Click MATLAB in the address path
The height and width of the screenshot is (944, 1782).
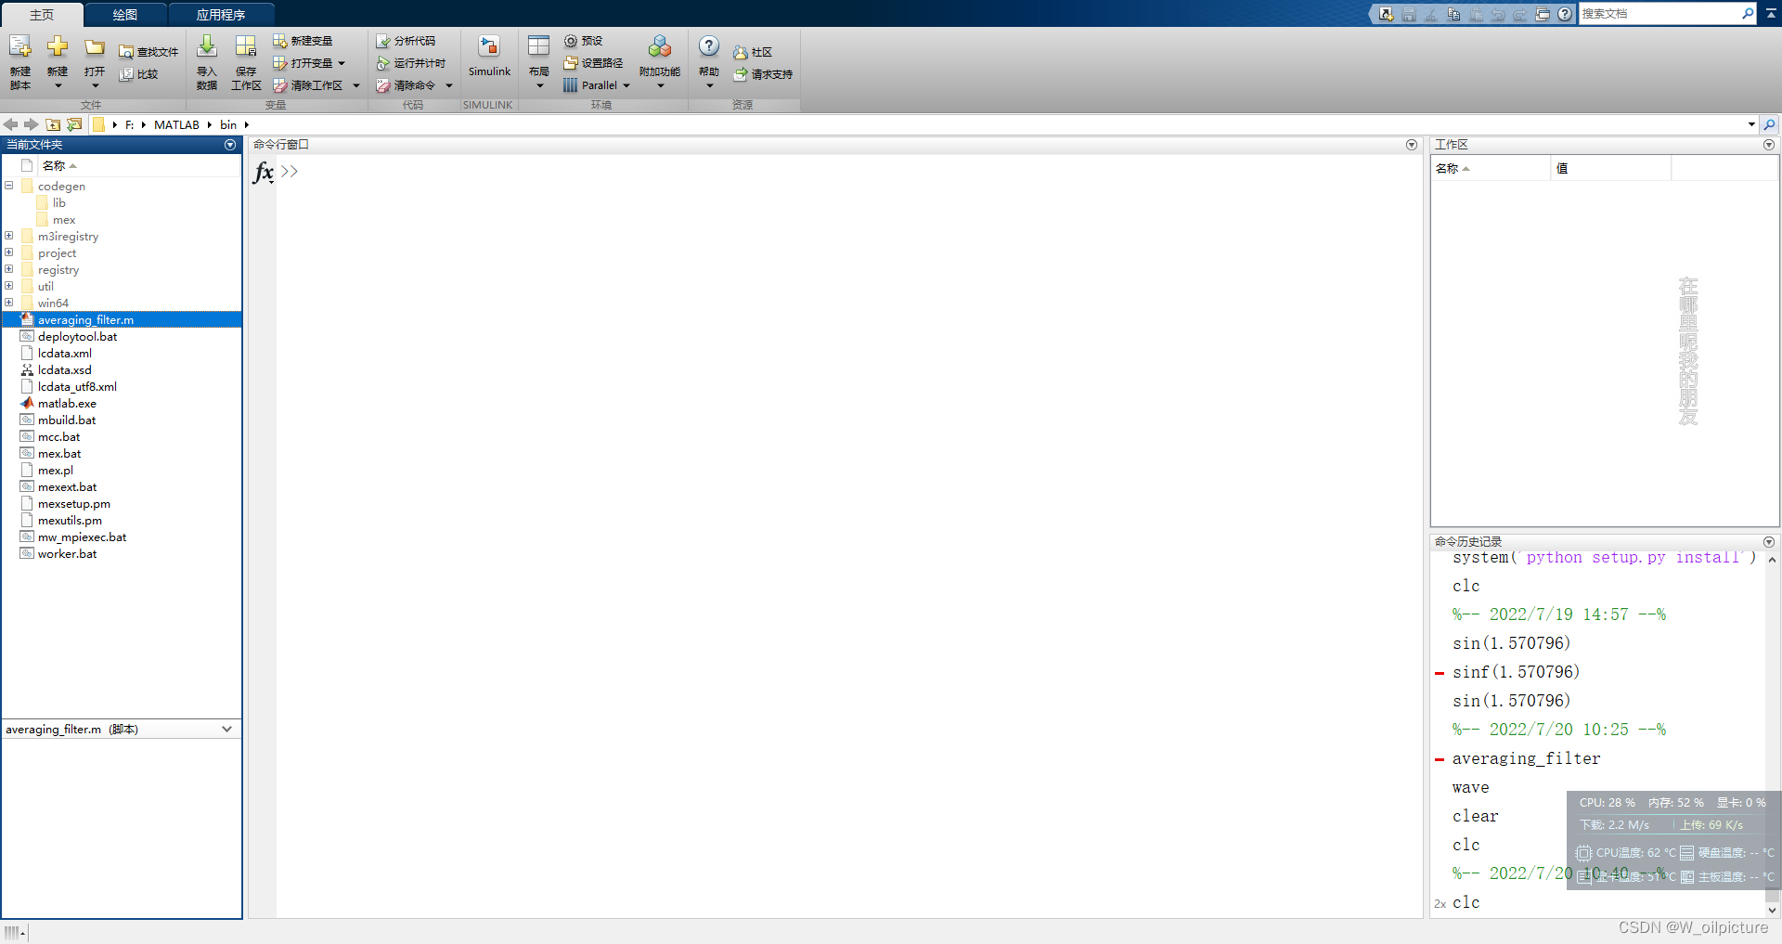176,124
